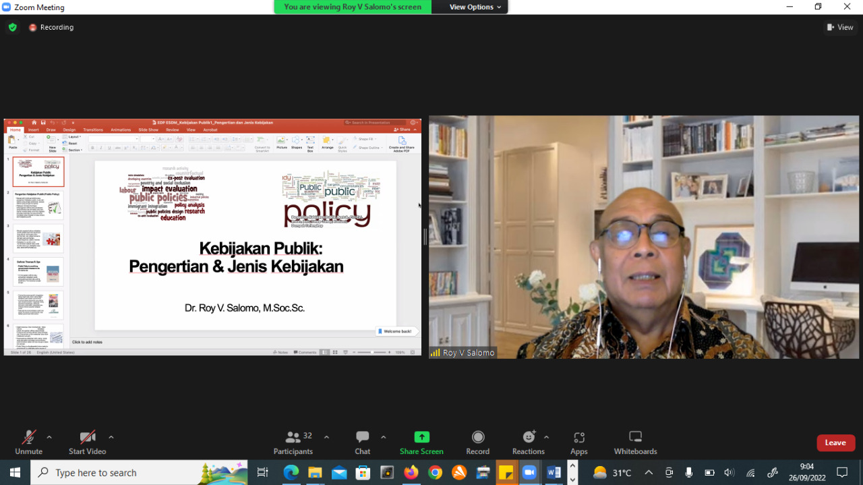The image size is (863, 485).
Task: Expand audio options arrow beside Unmute
Action: click(x=49, y=437)
